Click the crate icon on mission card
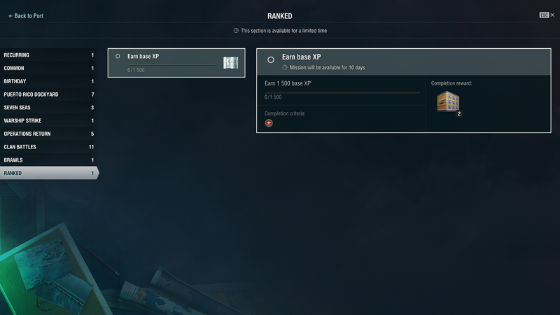The width and height of the screenshot is (560, 315). [x=231, y=62]
